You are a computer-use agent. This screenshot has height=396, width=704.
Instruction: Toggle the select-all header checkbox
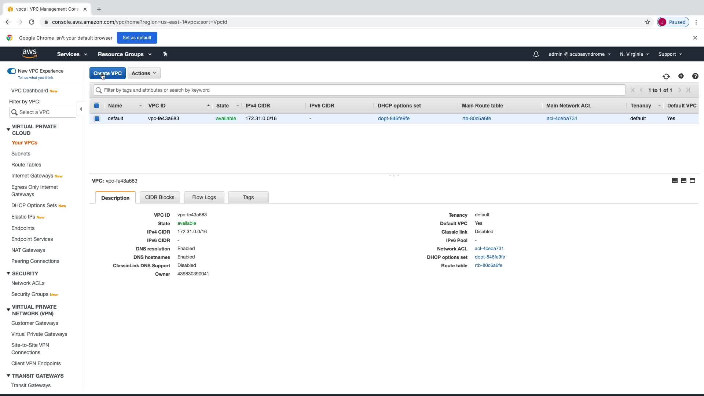pyautogui.click(x=97, y=106)
